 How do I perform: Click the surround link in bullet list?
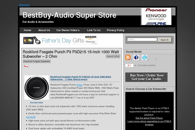pos(31,117)
